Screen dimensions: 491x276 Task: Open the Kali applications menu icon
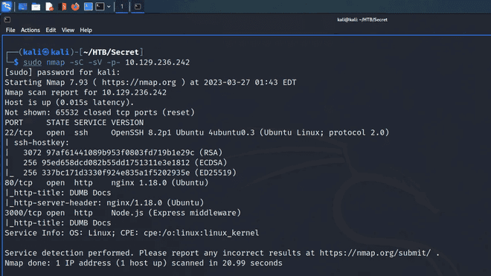tap(6, 6)
